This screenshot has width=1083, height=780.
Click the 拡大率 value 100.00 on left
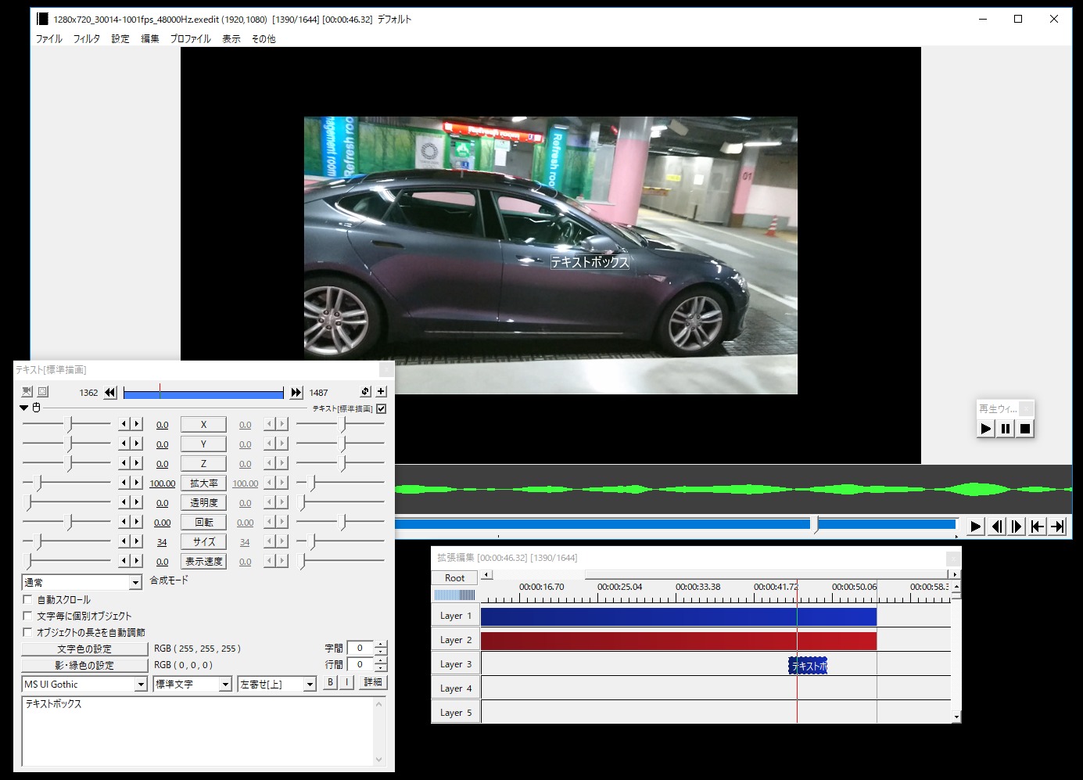click(162, 483)
